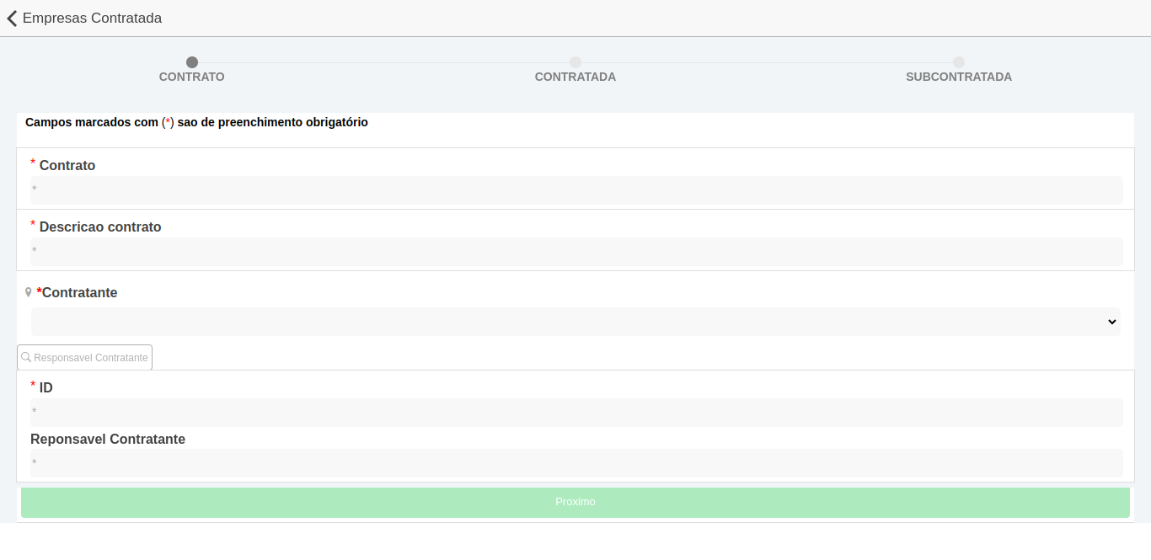Image resolution: width=1151 pixels, height=560 pixels.
Task: Switch to the CONTRATADA step label
Action: tap(575, 77)
